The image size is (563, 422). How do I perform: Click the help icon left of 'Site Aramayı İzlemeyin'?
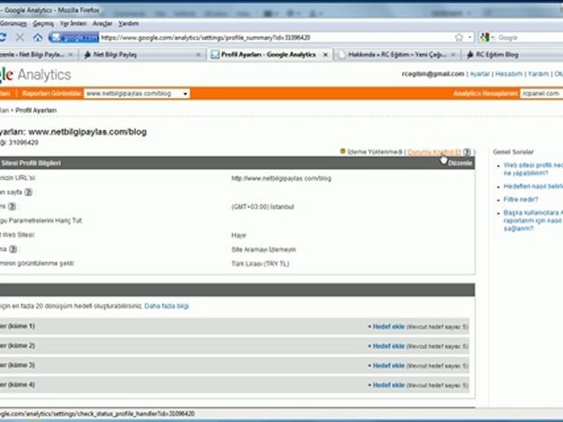pos(13,249)
